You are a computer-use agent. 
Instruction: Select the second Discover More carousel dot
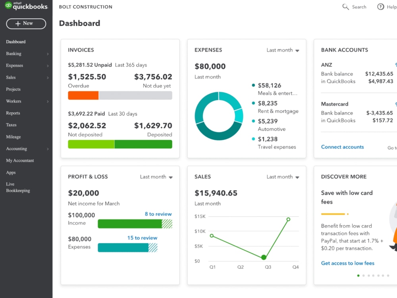click(x=364, y=275)
